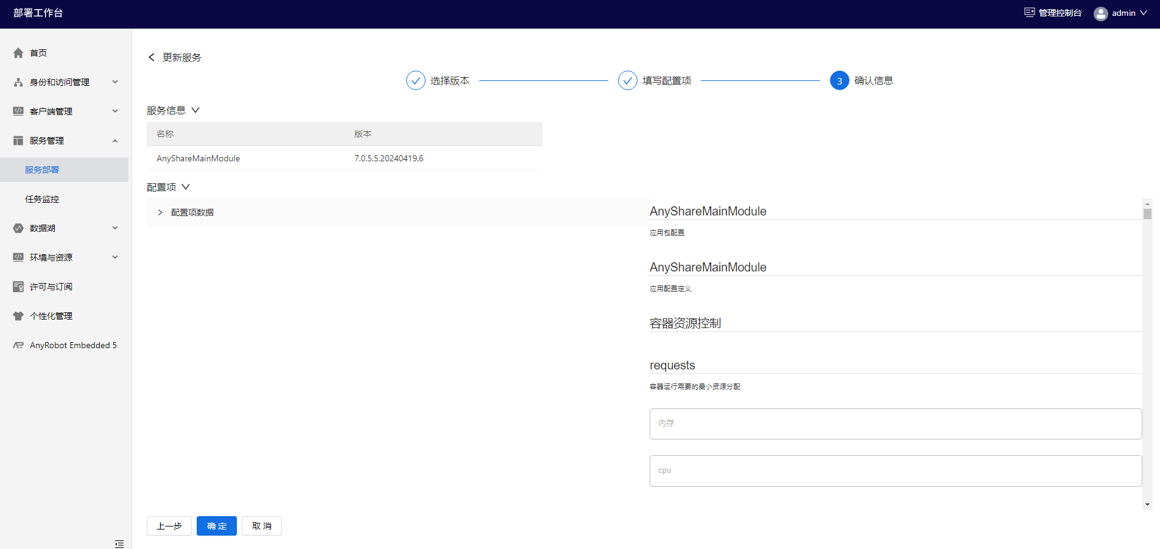Click the 内存 input field
This screenshot has width=1160, height=549.
point(896,424)
